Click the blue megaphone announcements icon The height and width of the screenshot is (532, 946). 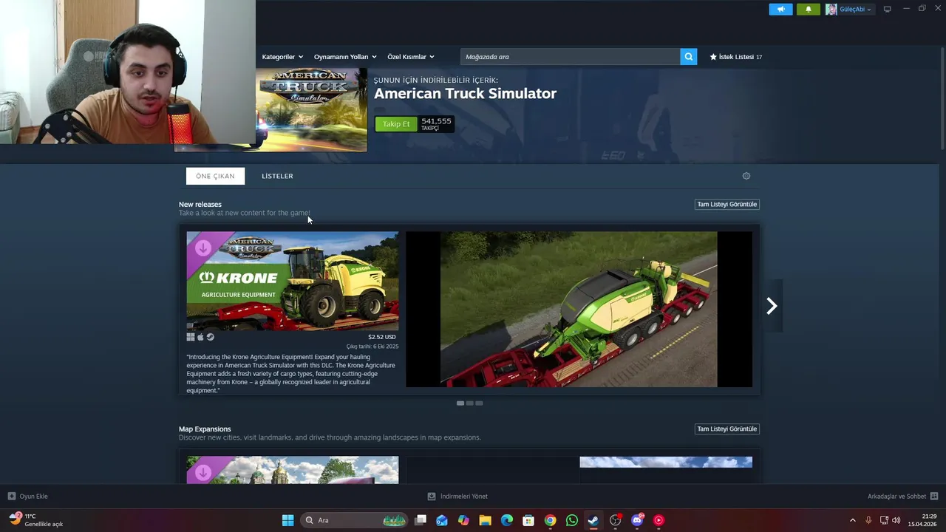780,9
